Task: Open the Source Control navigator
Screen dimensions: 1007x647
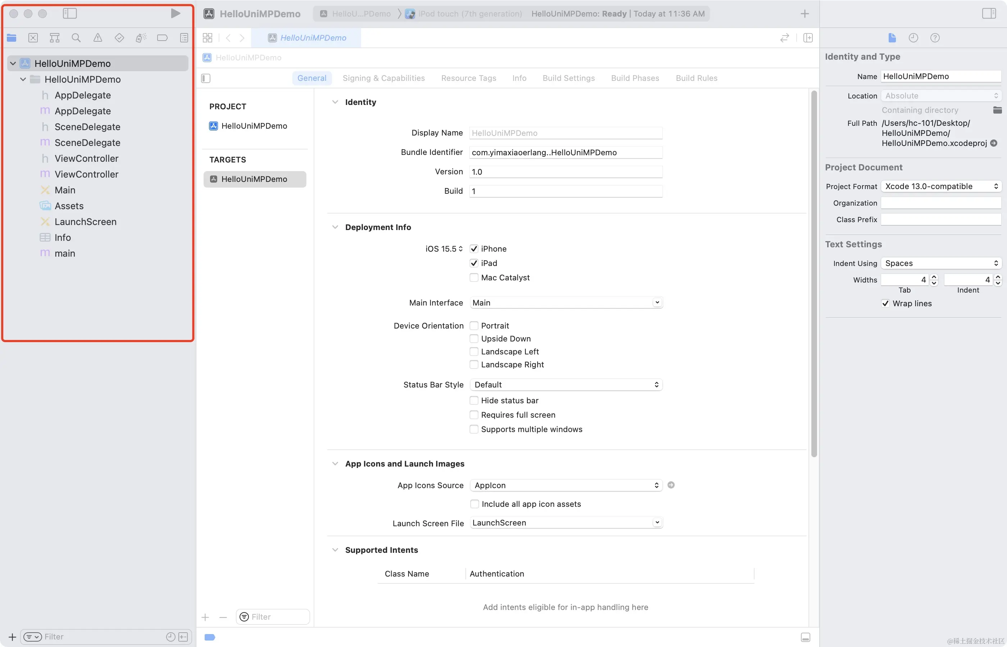Action: pyautogui.click(x=33, y=38)
